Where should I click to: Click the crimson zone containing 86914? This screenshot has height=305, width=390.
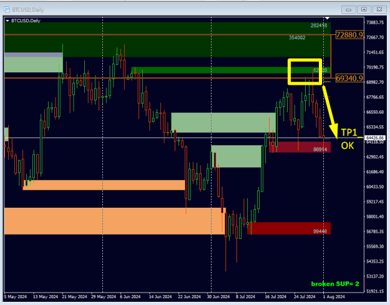coord(300,147)
